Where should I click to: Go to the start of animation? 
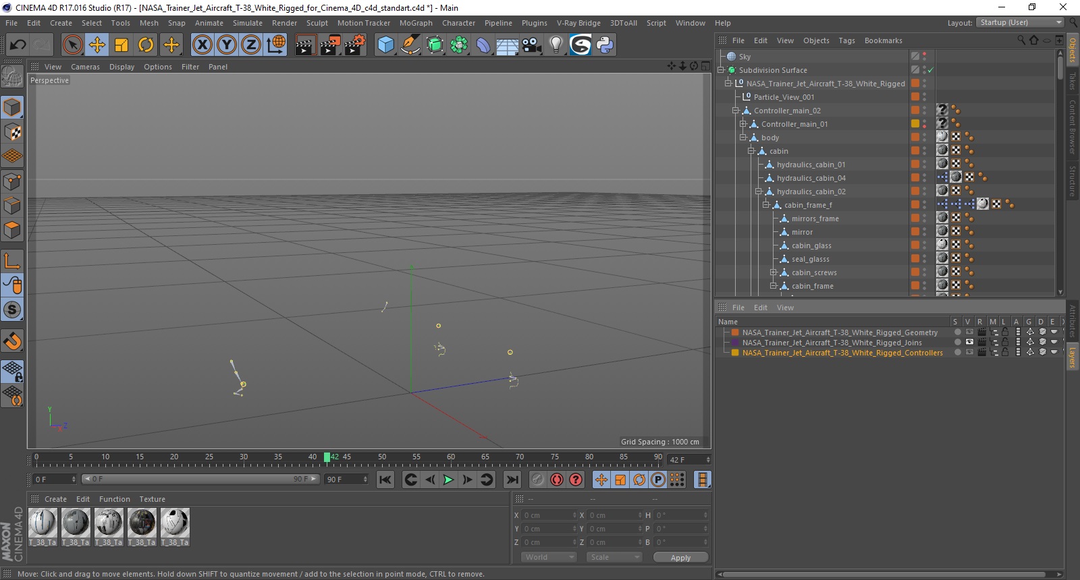[385, 480]
